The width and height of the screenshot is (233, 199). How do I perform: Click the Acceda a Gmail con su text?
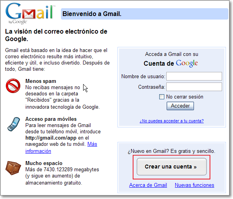[172, 54]
